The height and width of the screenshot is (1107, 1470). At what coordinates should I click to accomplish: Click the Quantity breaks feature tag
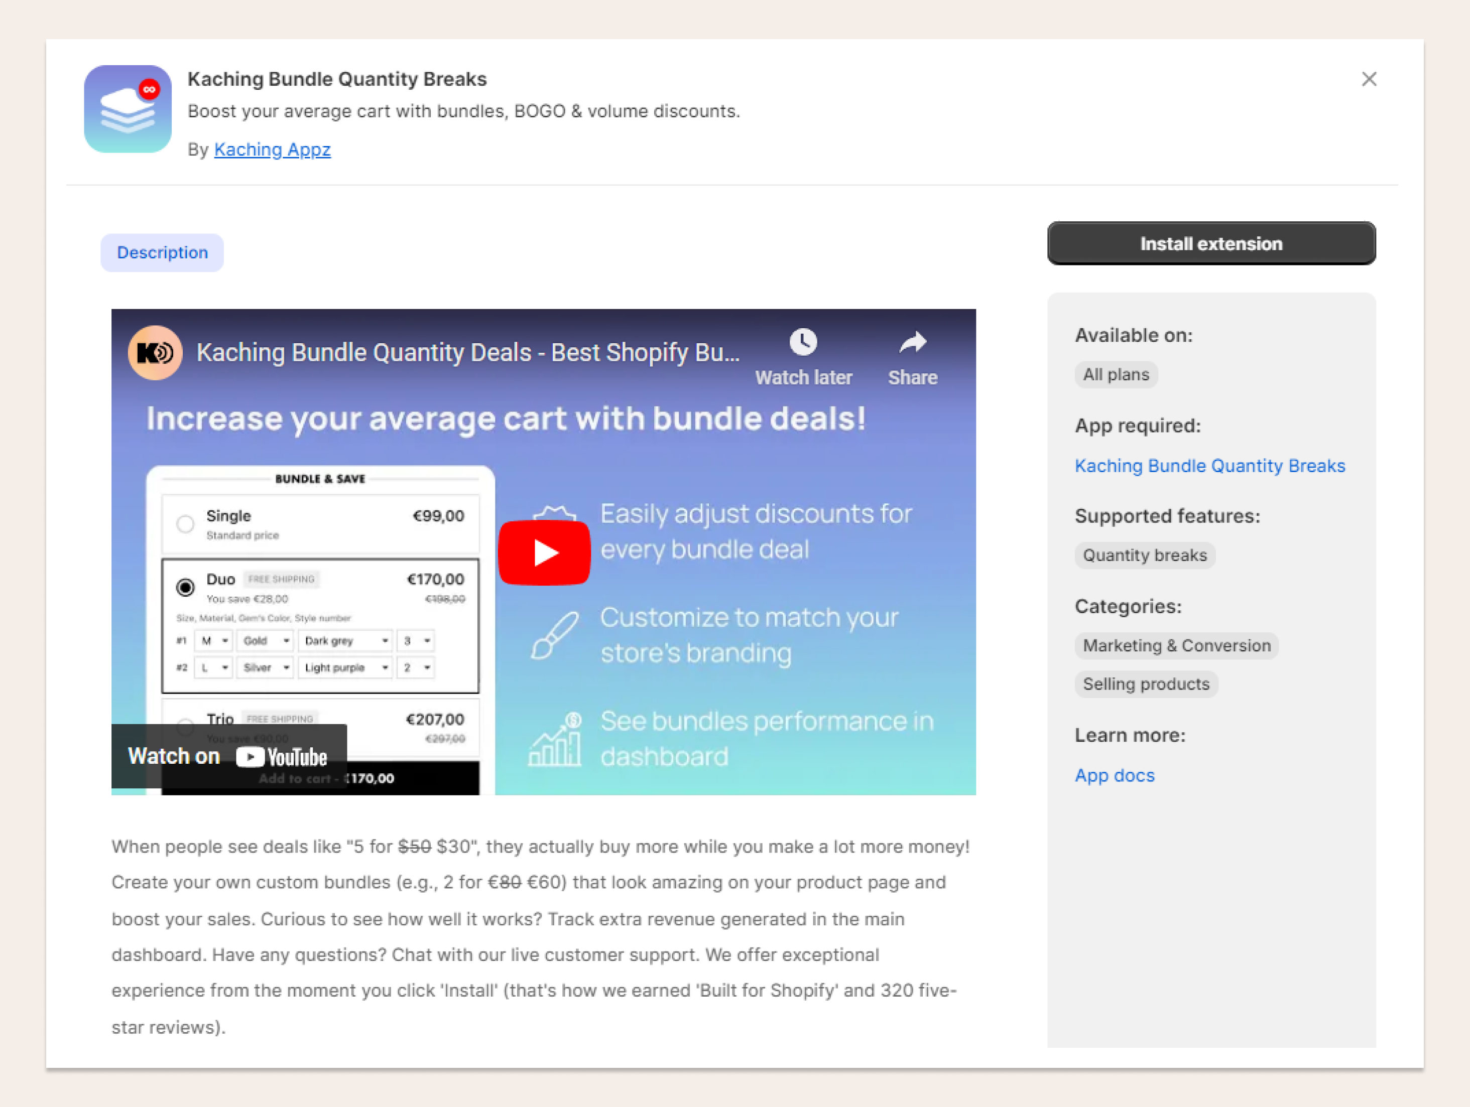click(x=1144, y=555)
